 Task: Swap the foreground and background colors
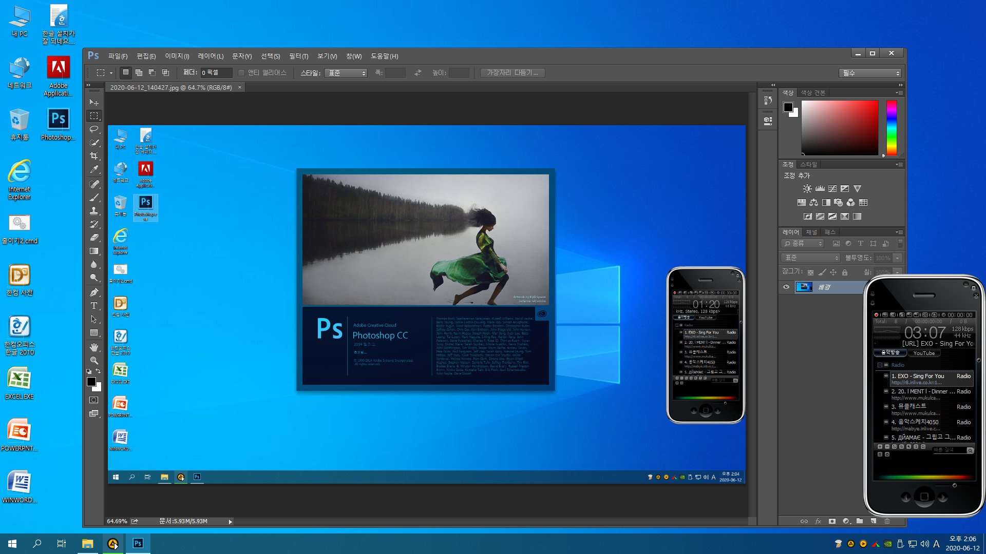coord(98,371)
